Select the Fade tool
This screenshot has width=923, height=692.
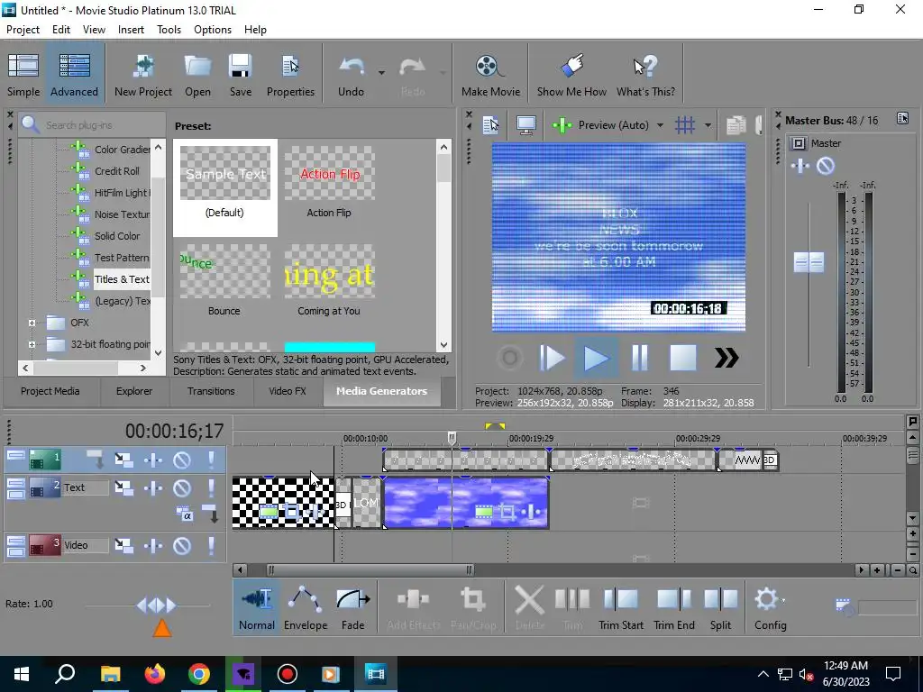(352, 606)
